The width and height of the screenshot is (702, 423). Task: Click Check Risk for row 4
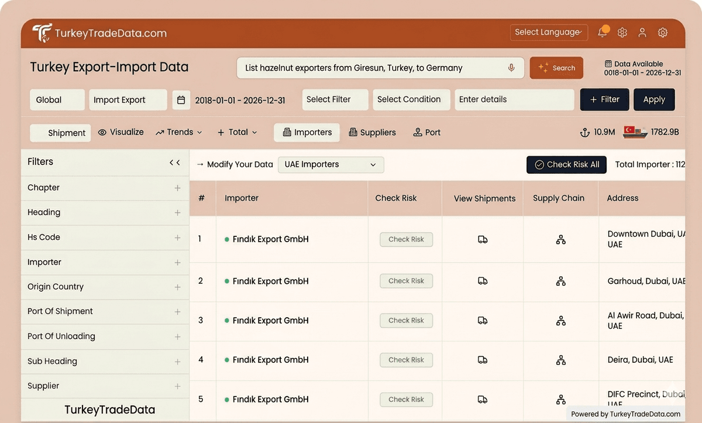click(406, 360)
